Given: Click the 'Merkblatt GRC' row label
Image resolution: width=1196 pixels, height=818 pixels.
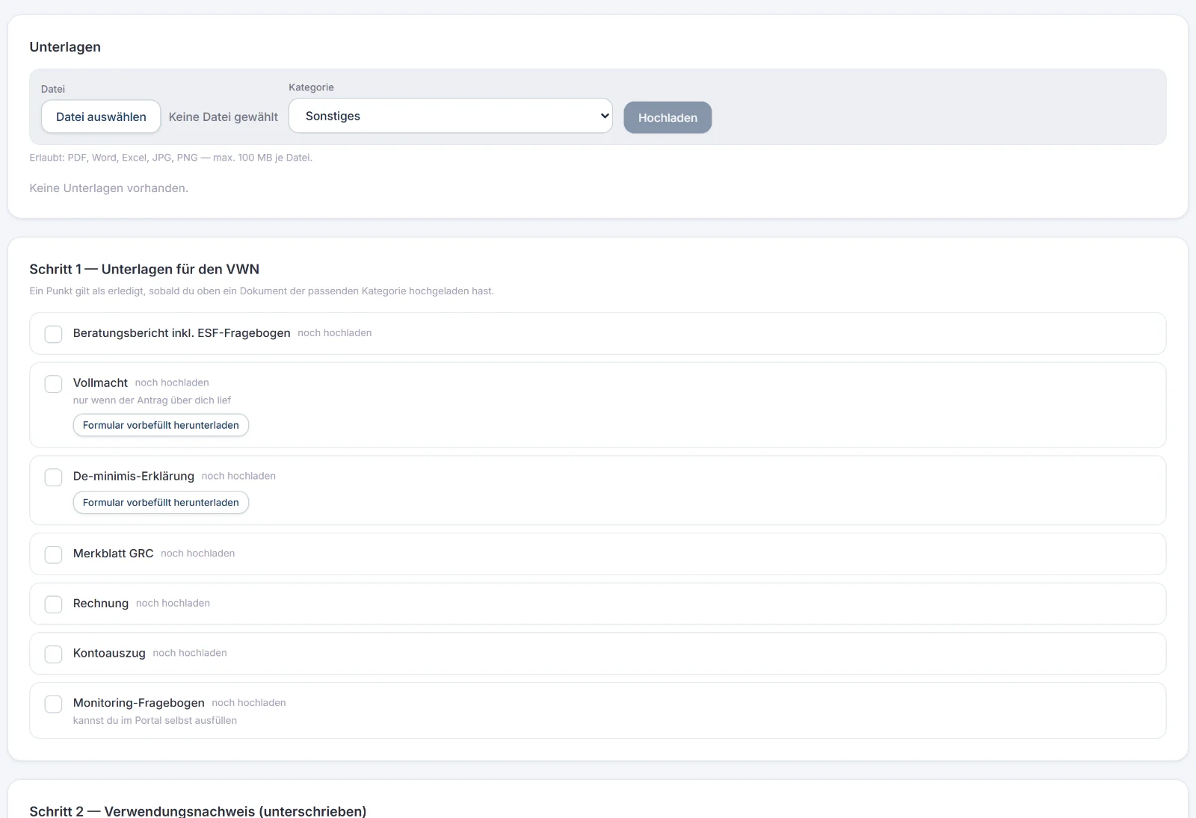Looking at the screenshot, I should [113, 554].
